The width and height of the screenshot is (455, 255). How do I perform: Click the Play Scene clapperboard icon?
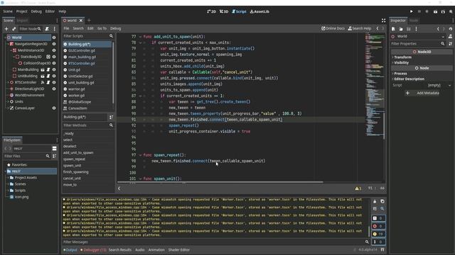(435, 11)
